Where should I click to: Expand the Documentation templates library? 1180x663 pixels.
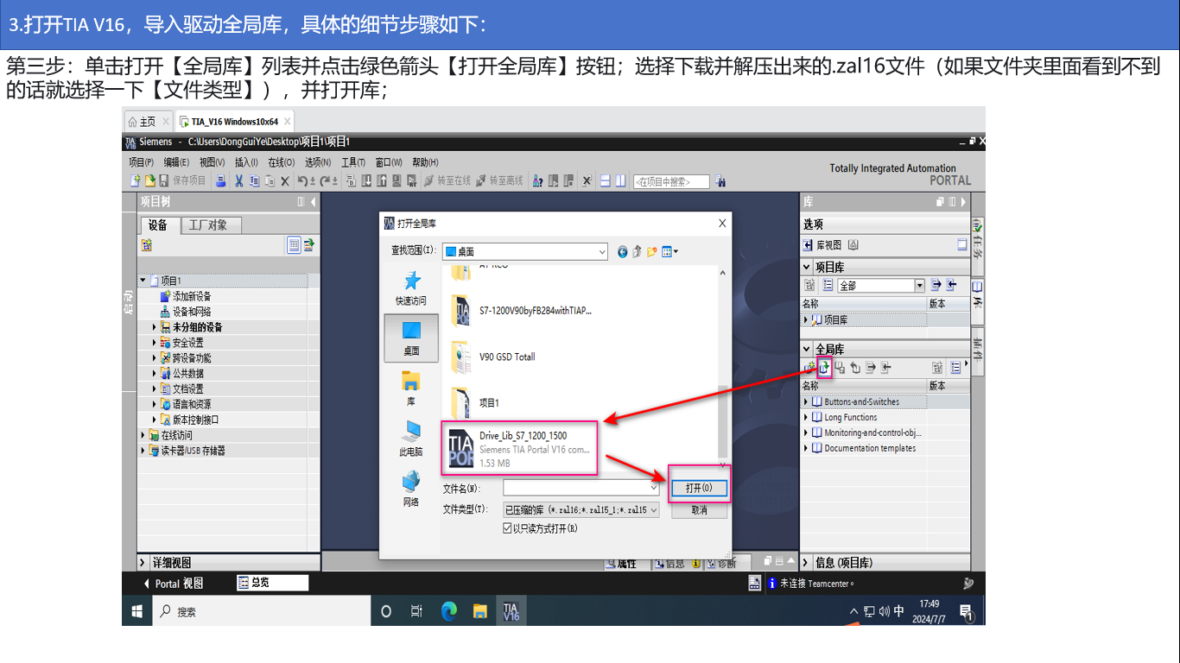(x=807, y=449)
